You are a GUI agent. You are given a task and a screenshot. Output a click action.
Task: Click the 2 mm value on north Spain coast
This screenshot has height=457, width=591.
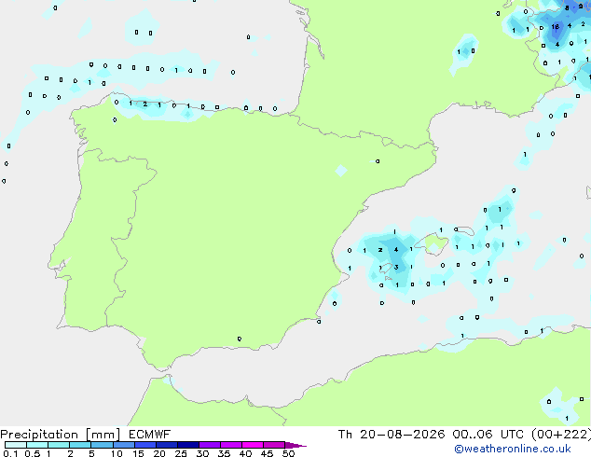pos(144,104)
